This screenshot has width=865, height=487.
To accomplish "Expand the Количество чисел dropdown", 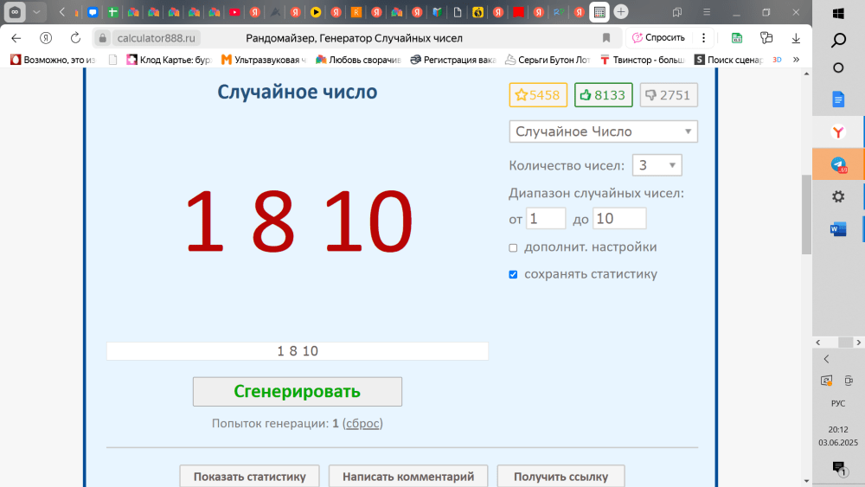I will pyautogui.click(x=657, y=165).
